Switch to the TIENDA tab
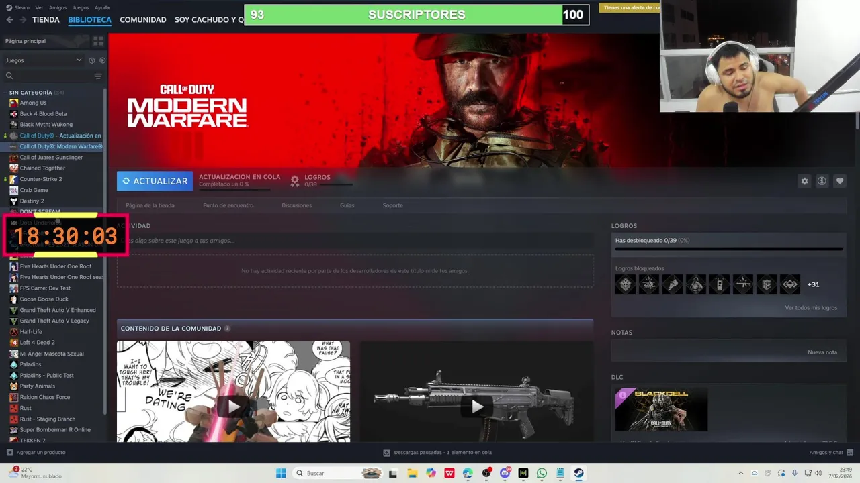Image resolution: width=860 pixels, height=483 pixels. pos(46,20)
